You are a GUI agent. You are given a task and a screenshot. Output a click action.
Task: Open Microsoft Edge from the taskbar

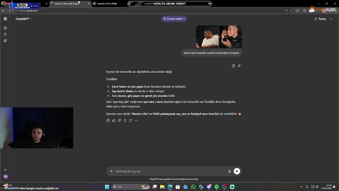170,187
